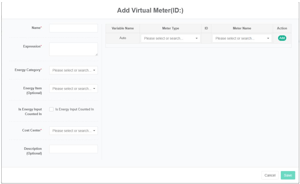Open the Meter Name select box
The image size is (300, 184).
pos(242,39)
